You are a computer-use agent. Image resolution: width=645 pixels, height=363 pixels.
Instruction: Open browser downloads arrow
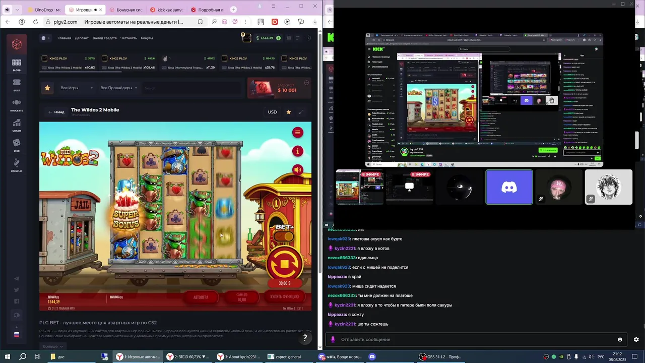(315, 22)
